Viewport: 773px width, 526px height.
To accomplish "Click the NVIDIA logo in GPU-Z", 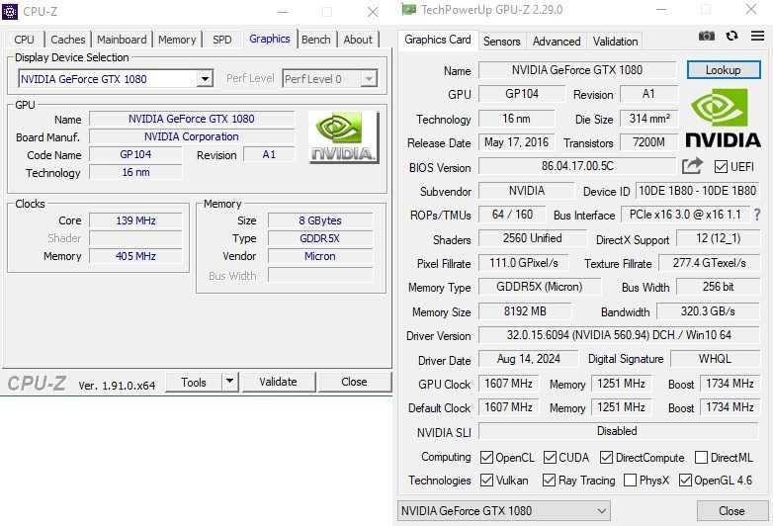I will coord(724,119).
